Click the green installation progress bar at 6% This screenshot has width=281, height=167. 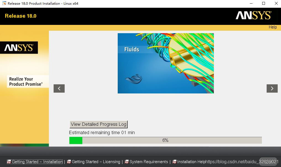click(166, 140)
